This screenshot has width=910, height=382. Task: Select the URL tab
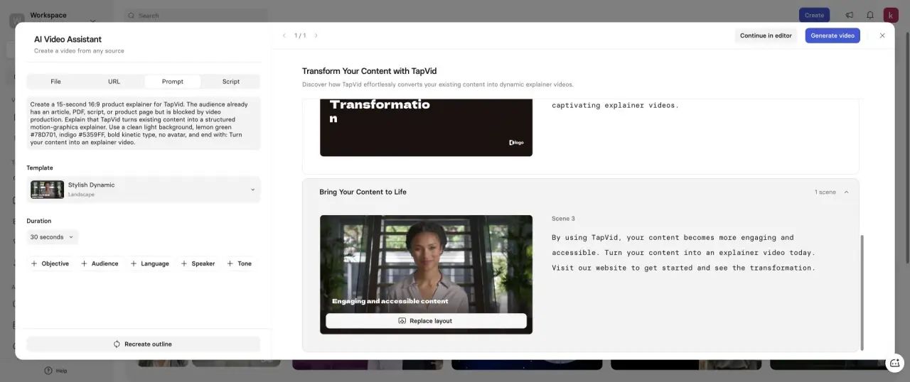click(114, 82)
